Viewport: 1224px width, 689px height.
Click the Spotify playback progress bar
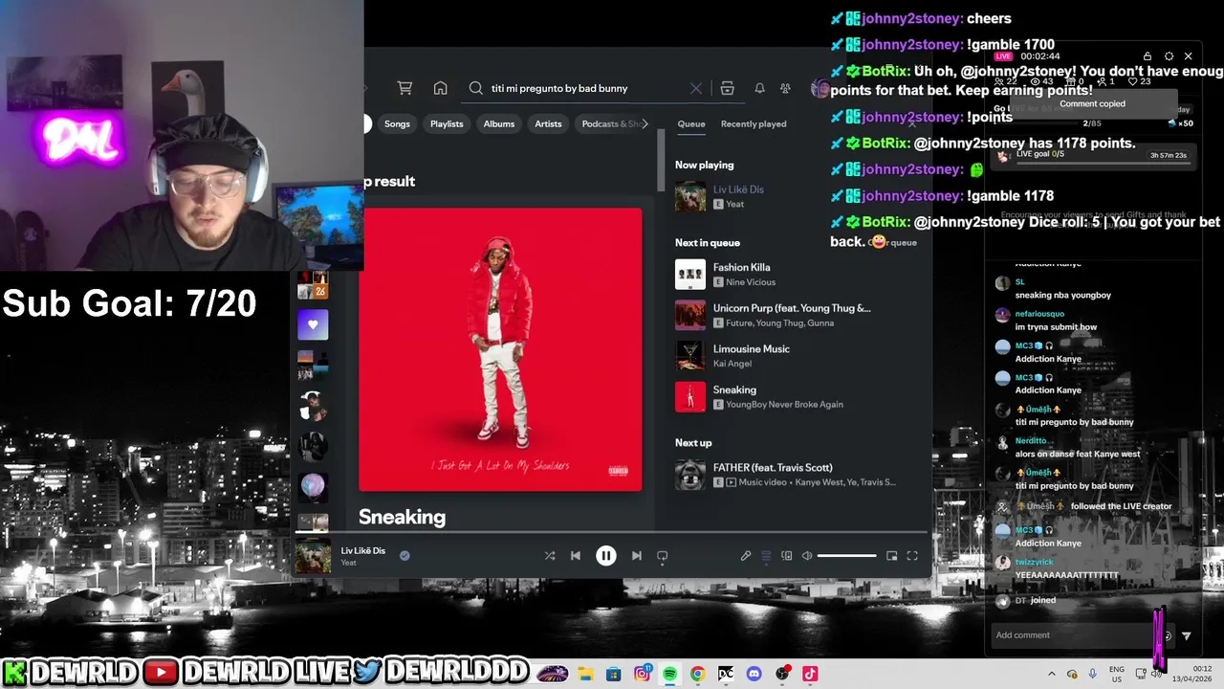click(x=612, y=532)
